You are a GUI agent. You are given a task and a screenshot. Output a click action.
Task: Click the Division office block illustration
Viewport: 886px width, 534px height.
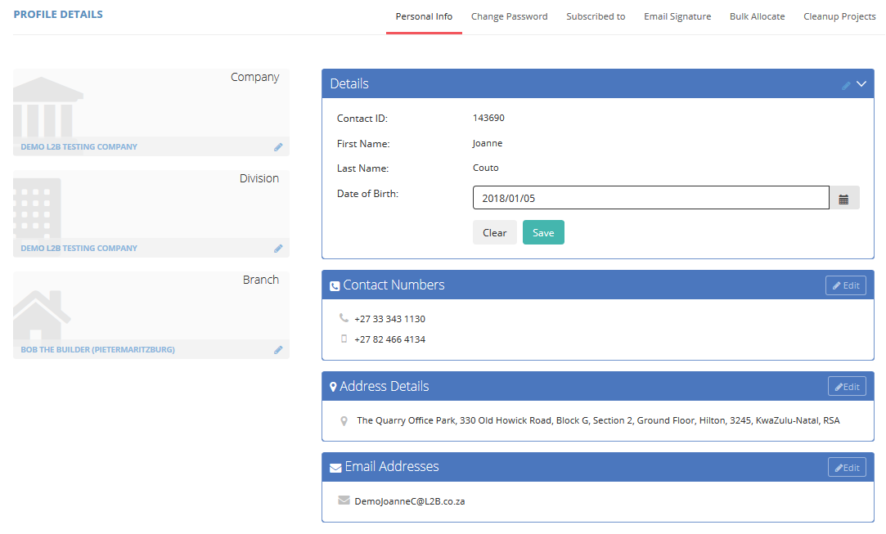(x=38, y=208)
